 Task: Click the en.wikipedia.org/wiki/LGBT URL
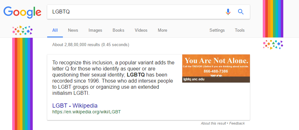coord(86,112)
